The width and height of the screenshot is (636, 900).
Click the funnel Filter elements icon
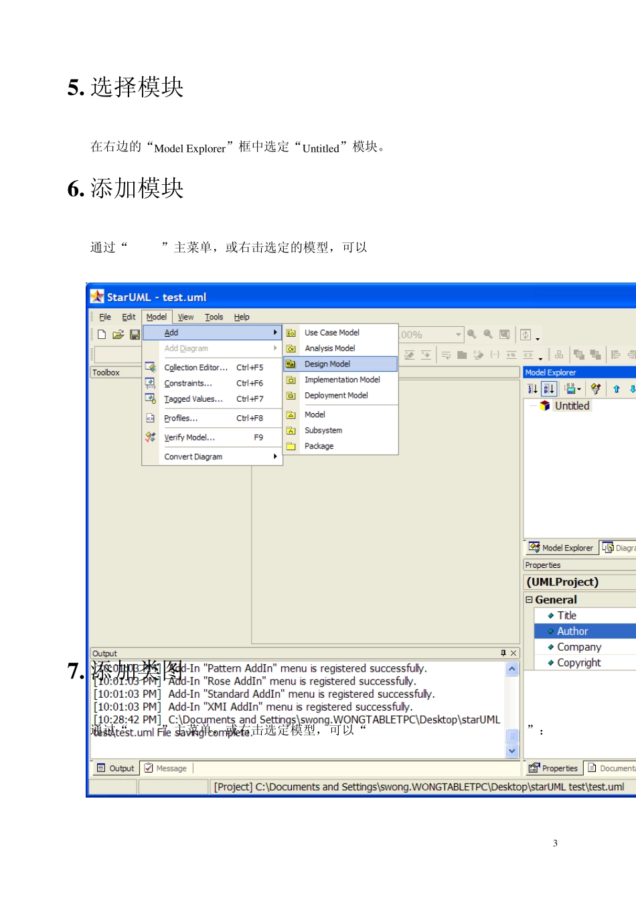point(596,389)
